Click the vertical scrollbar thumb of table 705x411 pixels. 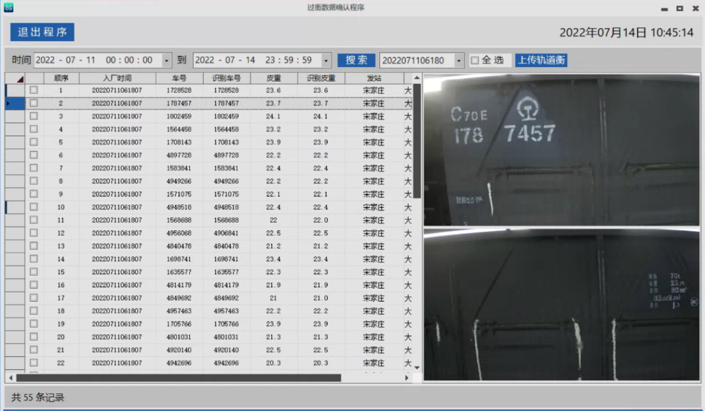416,141
